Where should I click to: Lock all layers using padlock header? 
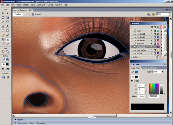tap(155, 27)
